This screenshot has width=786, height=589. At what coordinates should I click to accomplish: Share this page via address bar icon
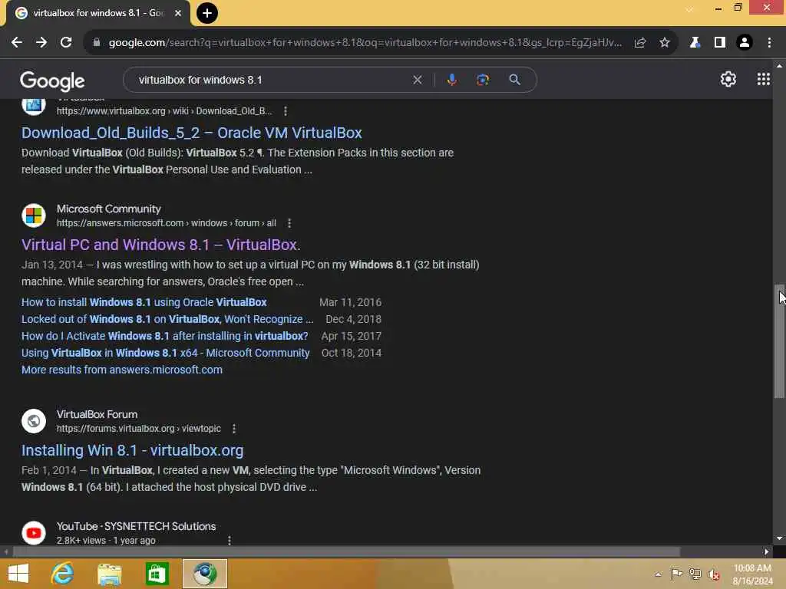639,43
